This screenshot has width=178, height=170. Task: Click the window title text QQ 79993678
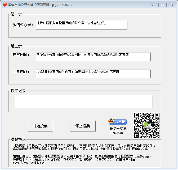[x=61, y=5]
